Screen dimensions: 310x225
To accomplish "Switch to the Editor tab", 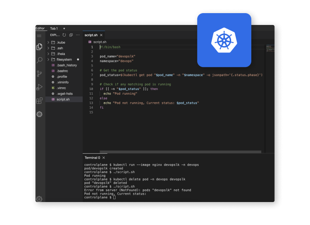I will [40, 29].
